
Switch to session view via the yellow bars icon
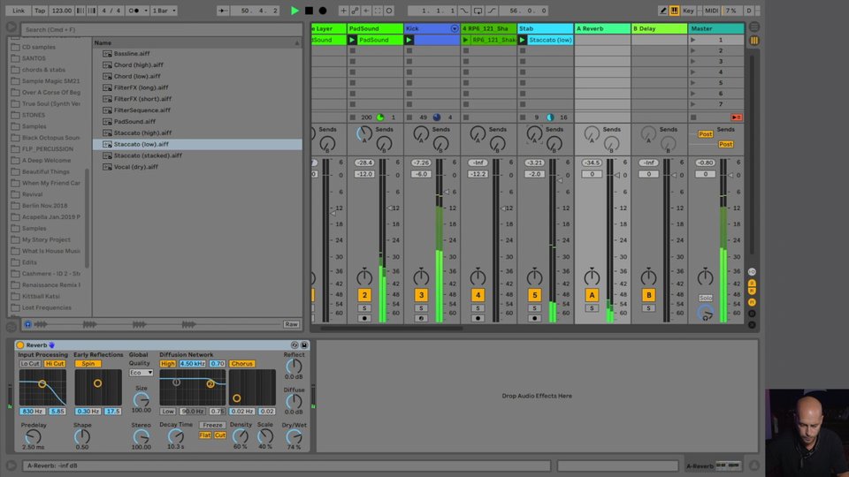[754, 41]
